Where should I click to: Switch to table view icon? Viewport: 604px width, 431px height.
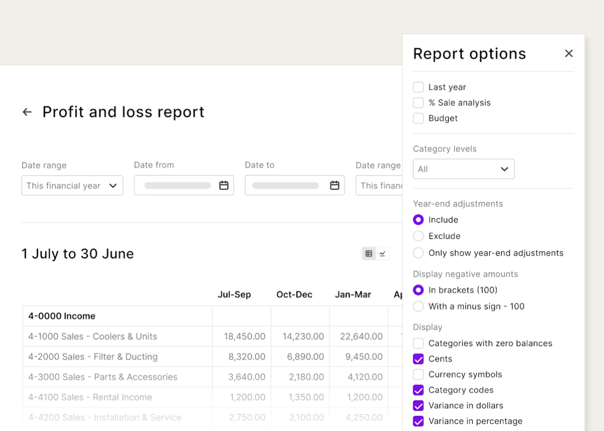coord(369,254)
